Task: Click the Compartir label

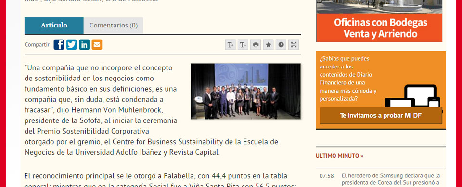Action: 37,45
